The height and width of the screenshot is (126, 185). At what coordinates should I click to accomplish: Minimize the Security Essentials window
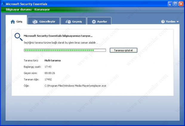pyautogui.click(x=170, y=4)
